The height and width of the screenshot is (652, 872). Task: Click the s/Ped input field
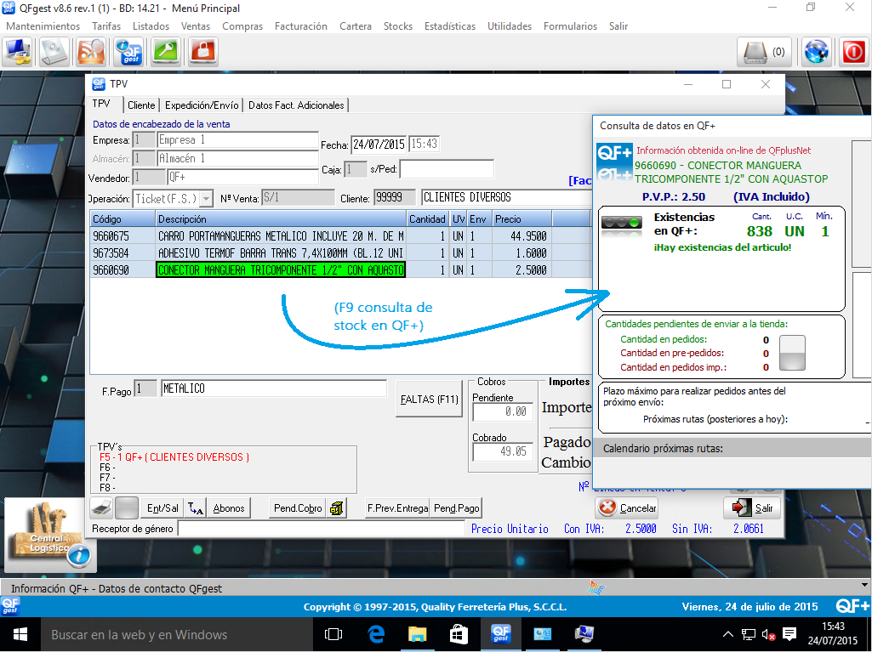pos(447,169)
